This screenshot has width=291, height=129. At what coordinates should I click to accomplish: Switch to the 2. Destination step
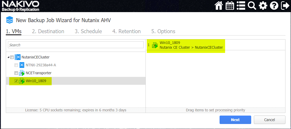tap(48, 31)
